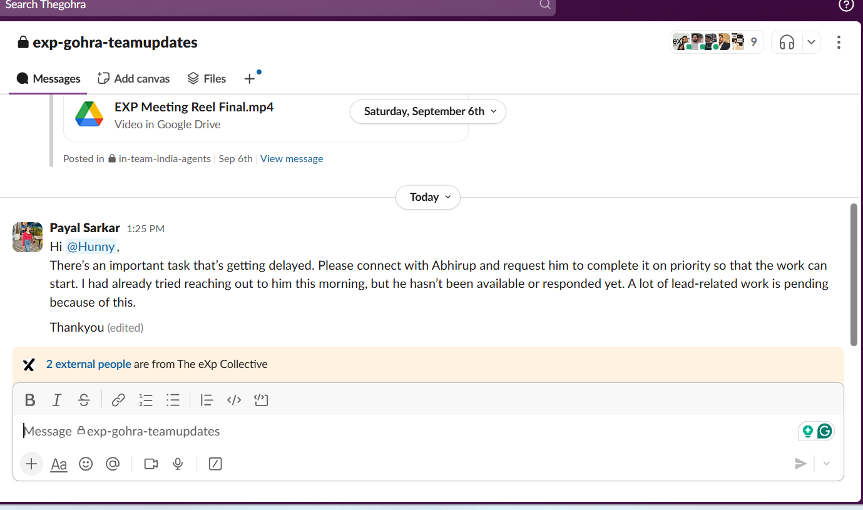Click the 2 external people link

(89, 364)
